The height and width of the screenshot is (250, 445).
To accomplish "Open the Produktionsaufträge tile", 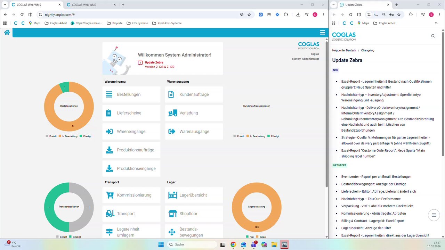I will click(x=131, y=150).
